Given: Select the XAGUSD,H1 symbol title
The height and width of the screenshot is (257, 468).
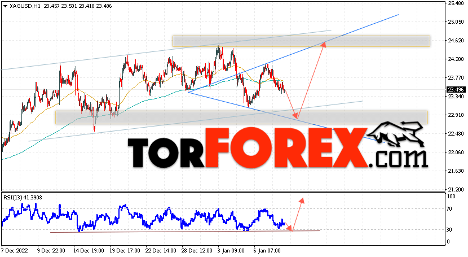Looking at the screenshot, I should point(25,6).
